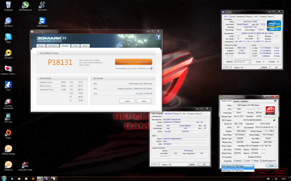
Task: Click the taskbar clock showing 19:37
Action: (x=283, y=179)
